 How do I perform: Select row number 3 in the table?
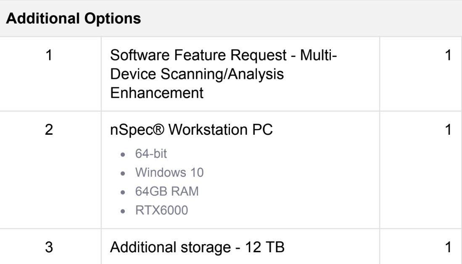pyautogui.click(x=49, y=247)
